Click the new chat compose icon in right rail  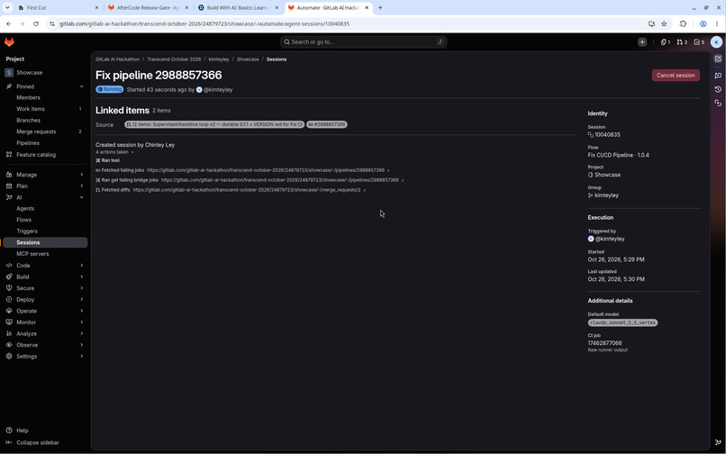pyautogui.click(x=718, y=59)
